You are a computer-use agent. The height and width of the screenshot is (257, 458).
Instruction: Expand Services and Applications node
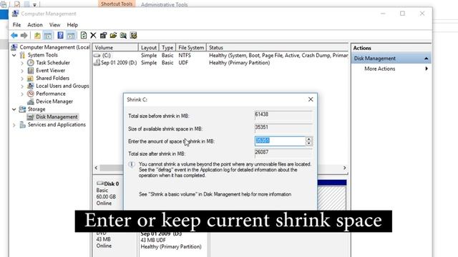coord(14,125)
